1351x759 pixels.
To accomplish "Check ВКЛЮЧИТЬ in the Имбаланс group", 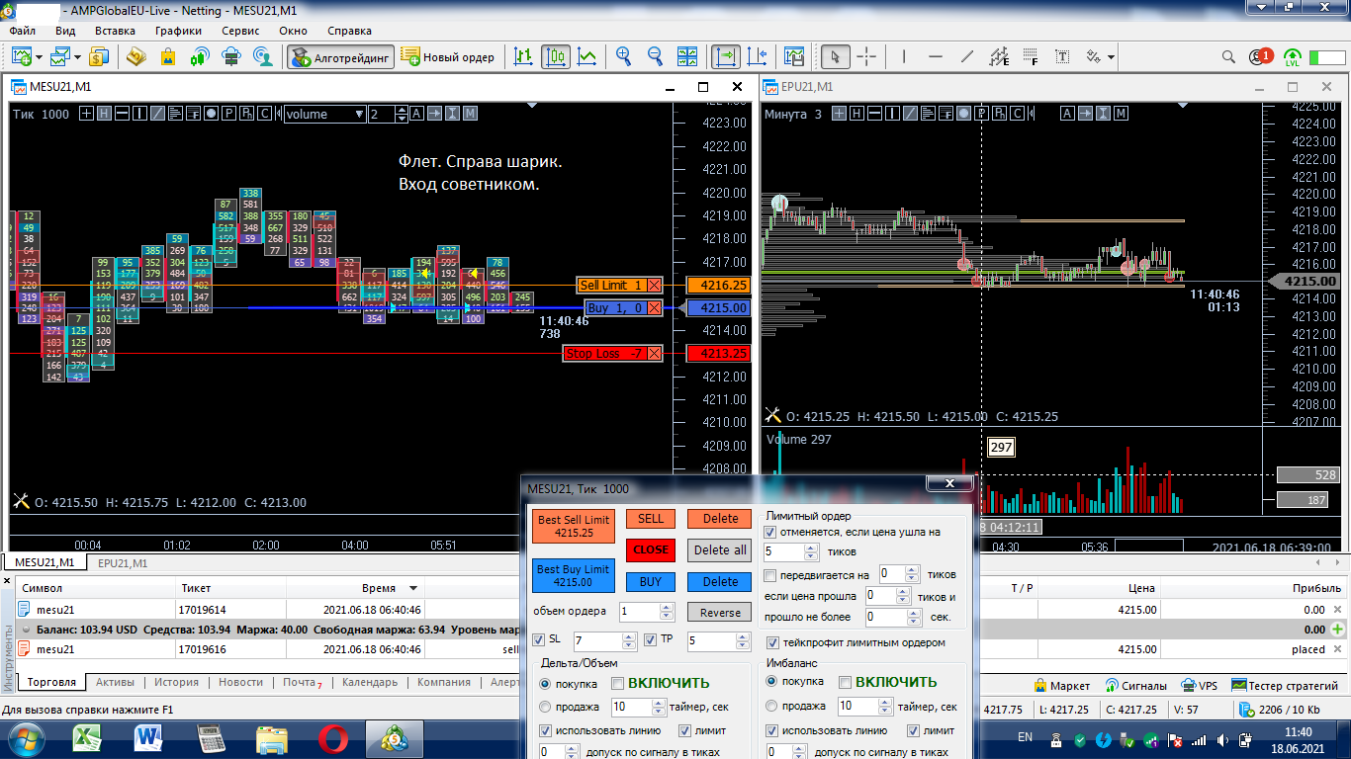I will [846, 682].
